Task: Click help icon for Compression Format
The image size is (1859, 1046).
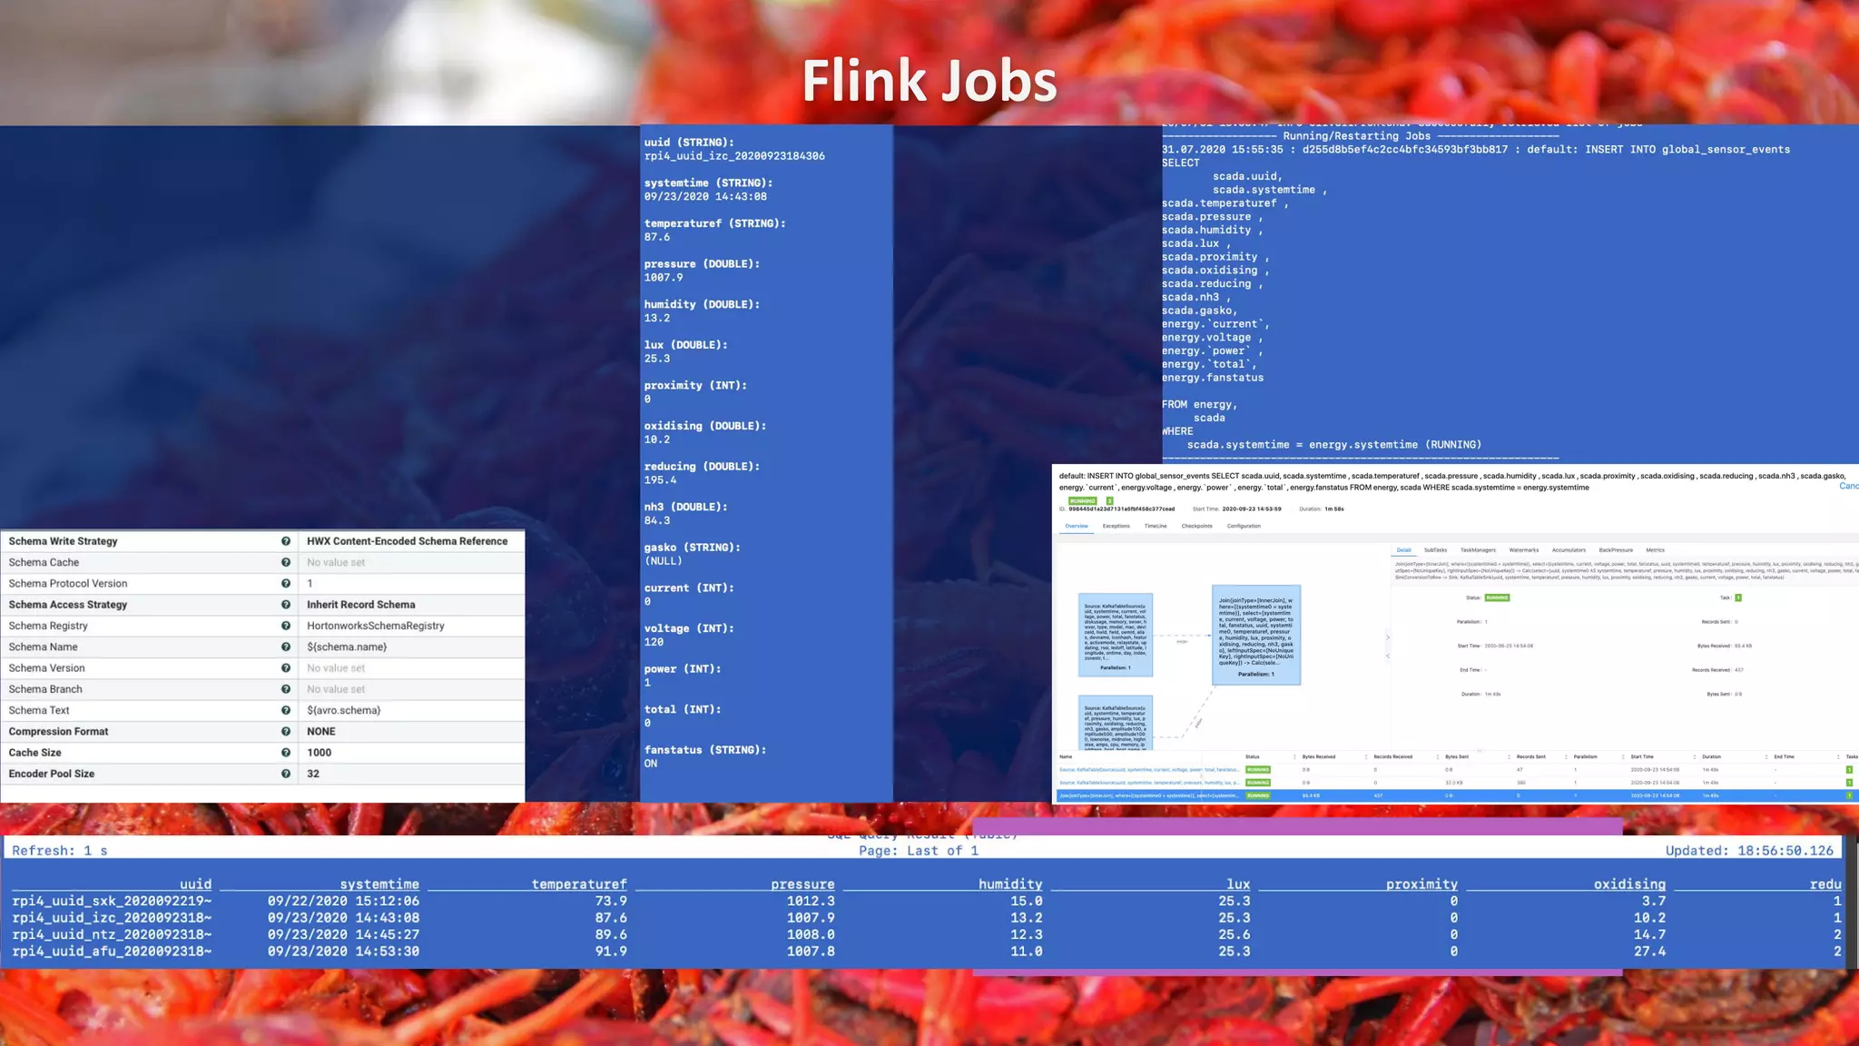Action: coord(286,732)
